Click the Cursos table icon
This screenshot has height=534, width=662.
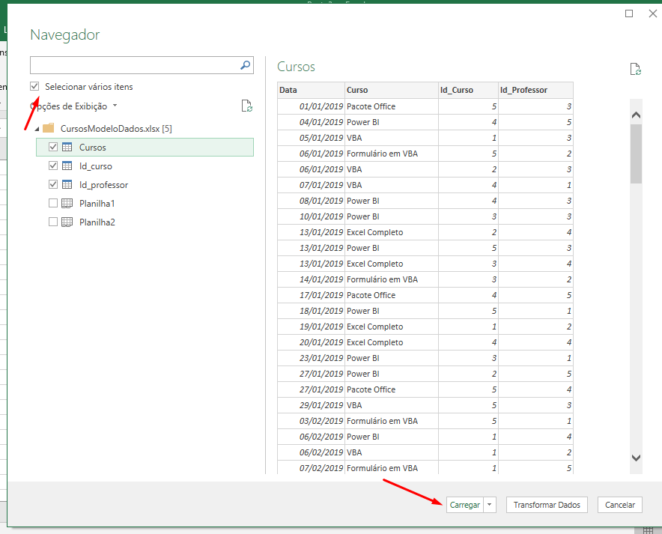[67, 147]
